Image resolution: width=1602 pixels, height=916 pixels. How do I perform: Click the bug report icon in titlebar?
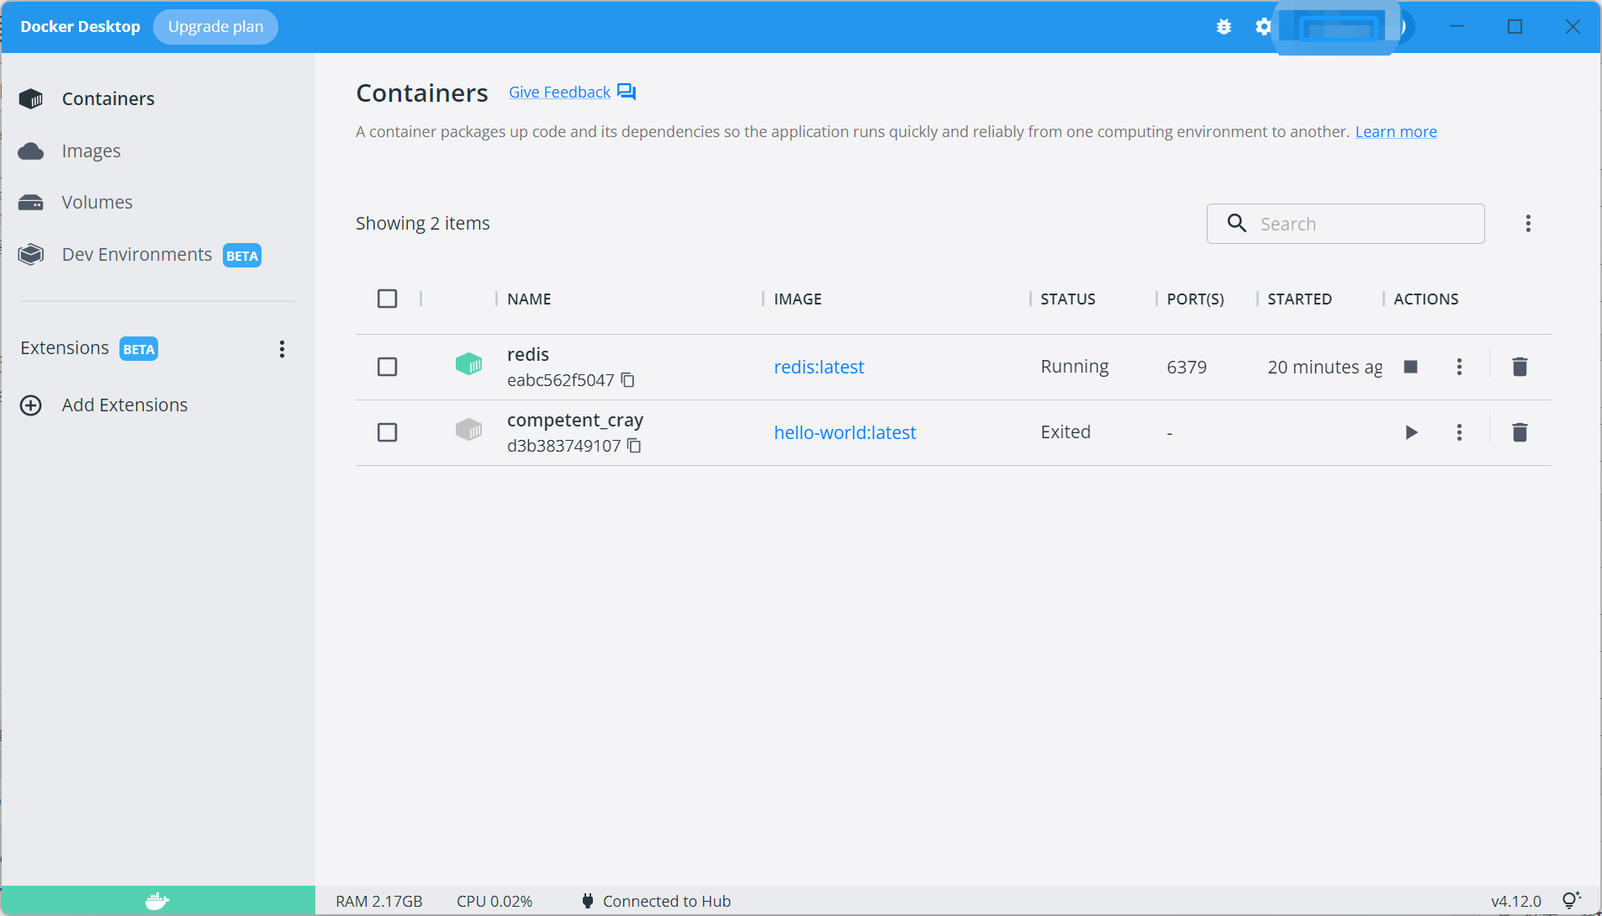coord(1224,26)
